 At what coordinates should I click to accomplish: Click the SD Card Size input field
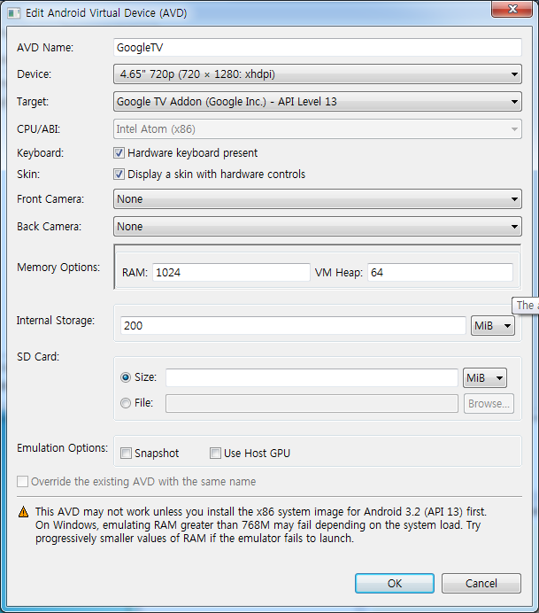click(x=312, y=377)
